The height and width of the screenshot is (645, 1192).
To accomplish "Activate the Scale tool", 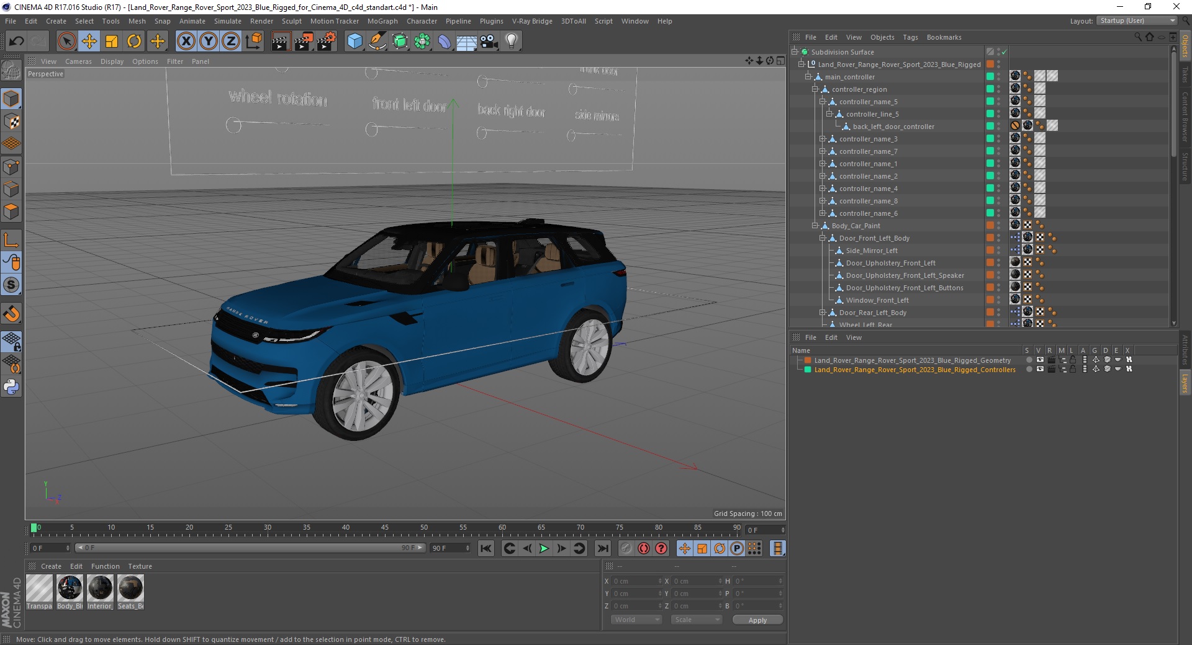I will pos(112,42).
